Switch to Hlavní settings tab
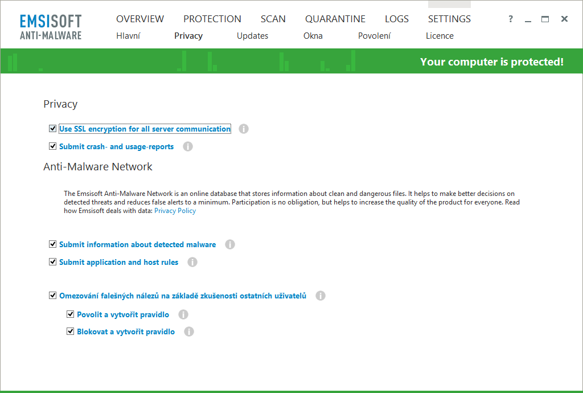 128,36
